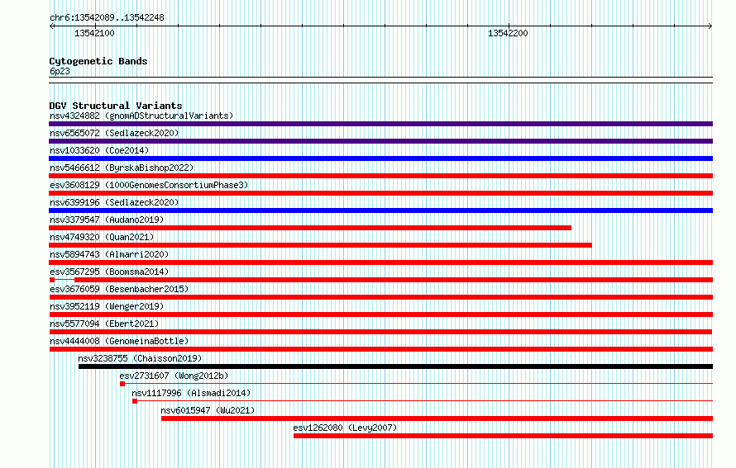The image size is (736, 468).
Task: Open esv3676059 (Besenbacher2015) label
Action: point(119,289)
